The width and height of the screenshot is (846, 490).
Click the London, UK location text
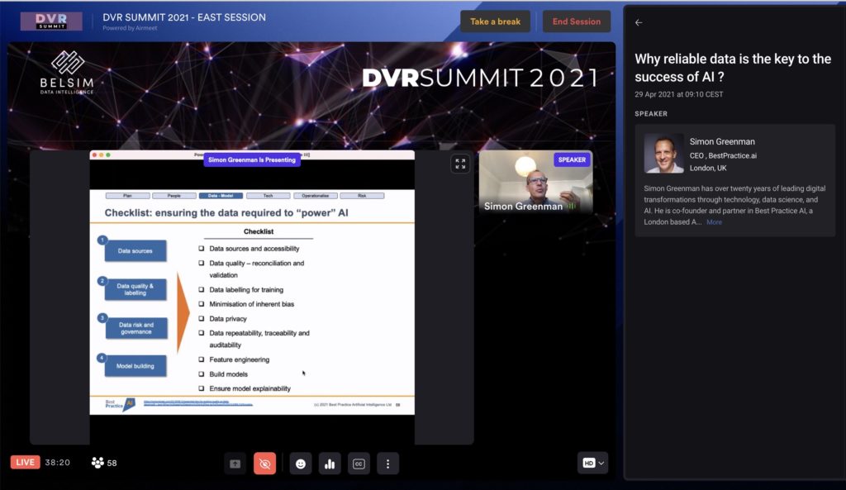pos(708,168)
